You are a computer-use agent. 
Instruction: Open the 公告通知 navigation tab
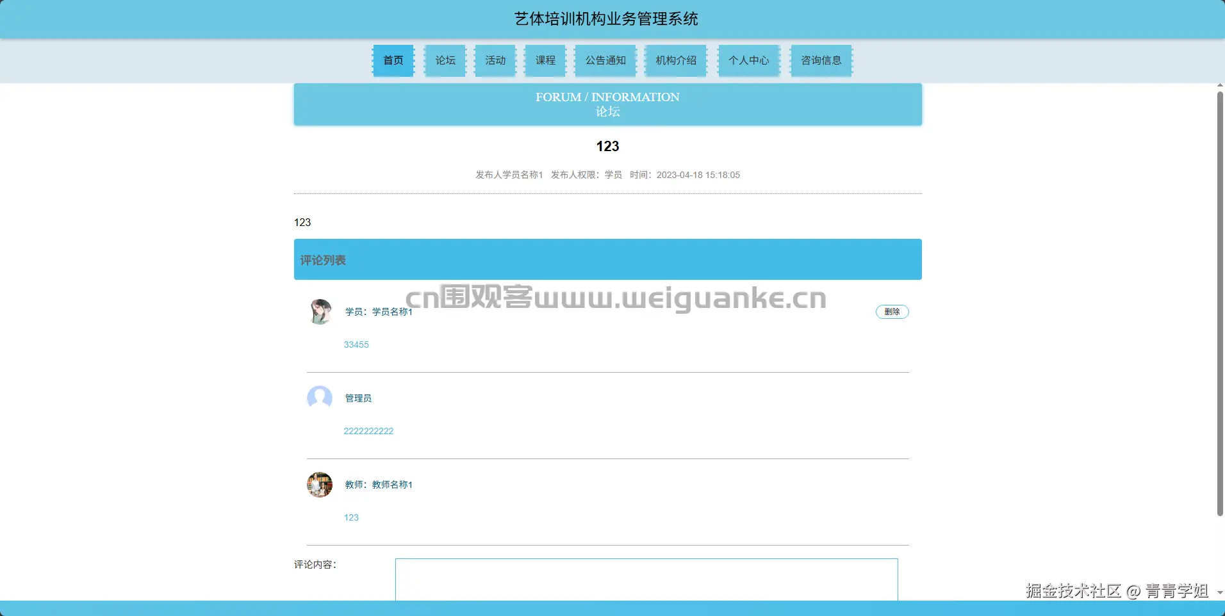click(x=605, y=60)
